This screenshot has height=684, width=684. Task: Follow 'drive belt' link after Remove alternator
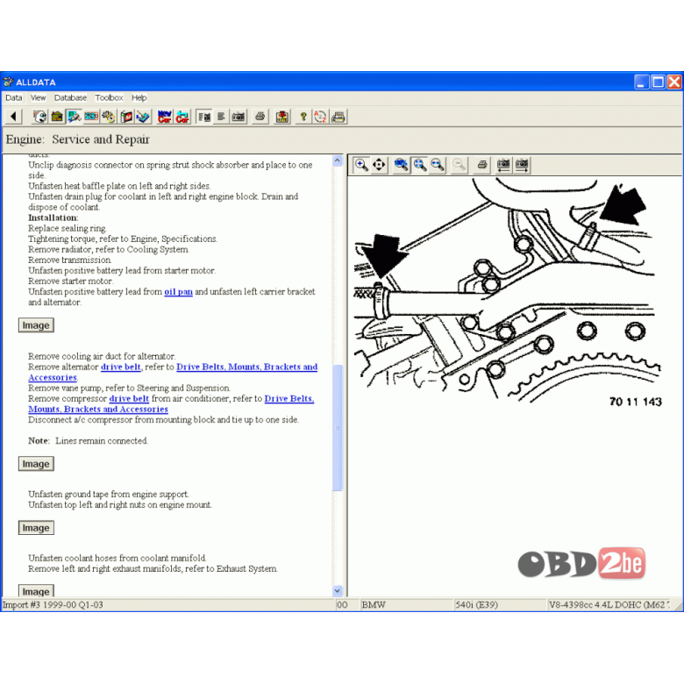pyautogui.click(x=121, y=367)
